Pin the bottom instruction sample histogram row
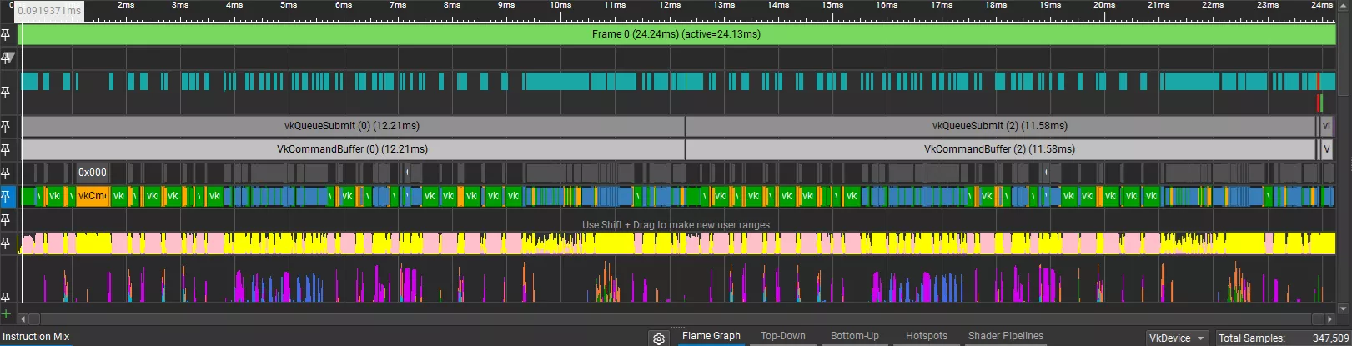 (6, 297)
